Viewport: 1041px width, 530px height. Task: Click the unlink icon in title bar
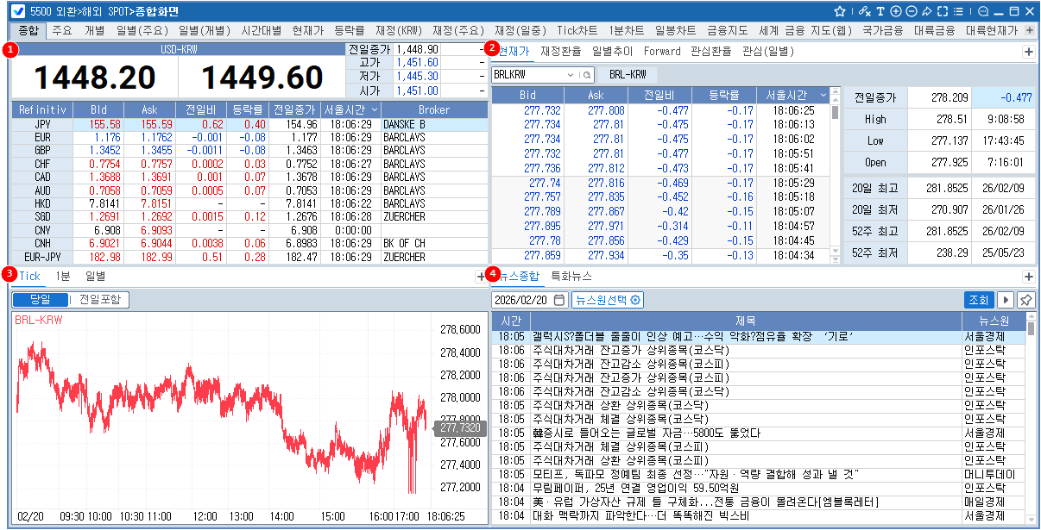click(x=865, y=11)
